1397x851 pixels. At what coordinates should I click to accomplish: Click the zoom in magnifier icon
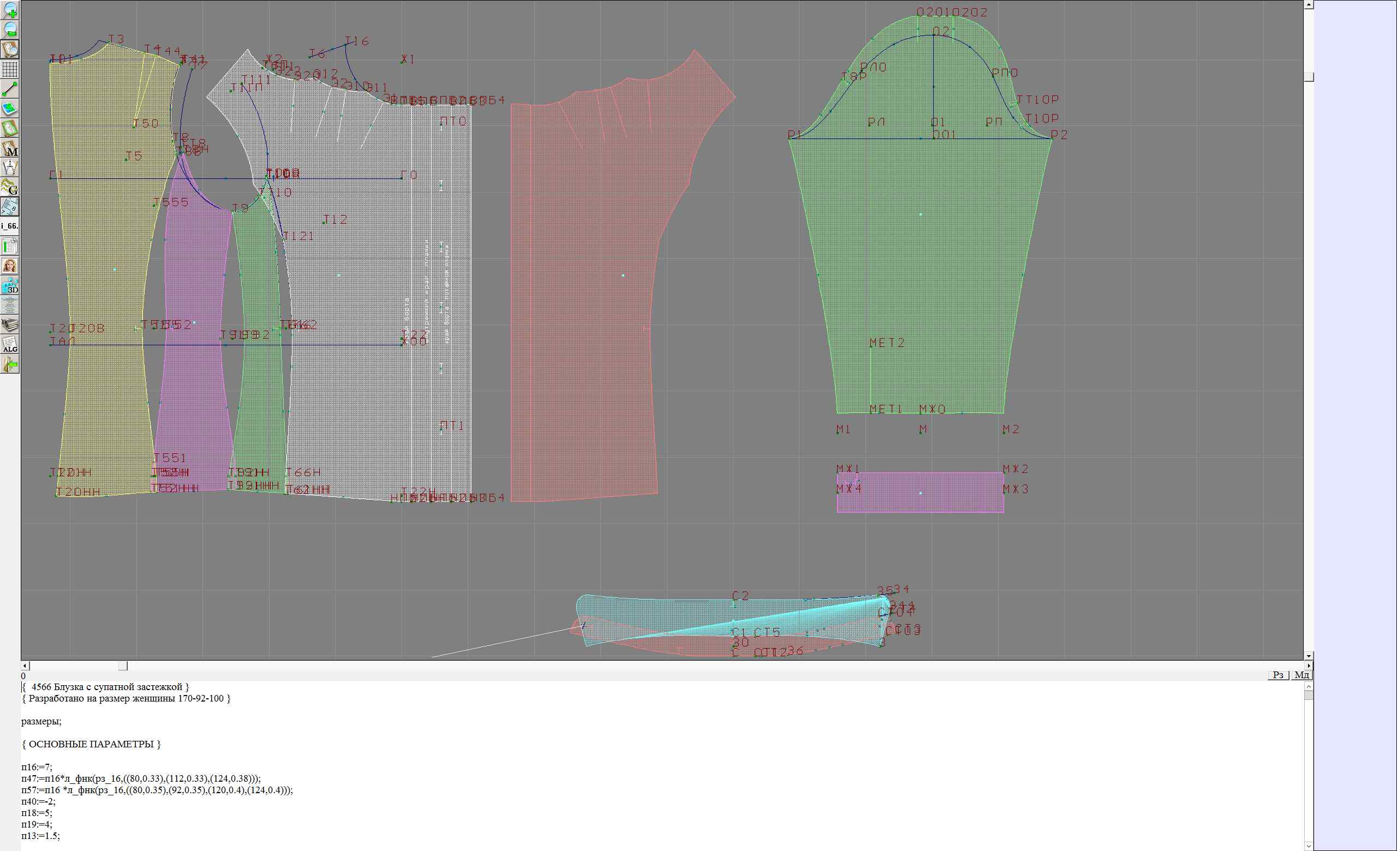point(10,10)
